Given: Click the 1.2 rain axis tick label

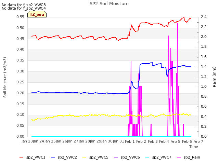Looking at the screenshot, I should coord(204,77).
